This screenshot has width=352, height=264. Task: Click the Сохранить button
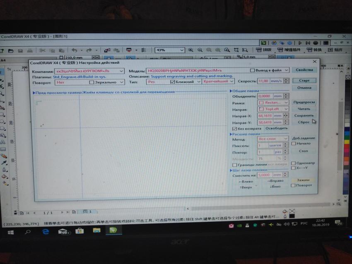point(304,115)
